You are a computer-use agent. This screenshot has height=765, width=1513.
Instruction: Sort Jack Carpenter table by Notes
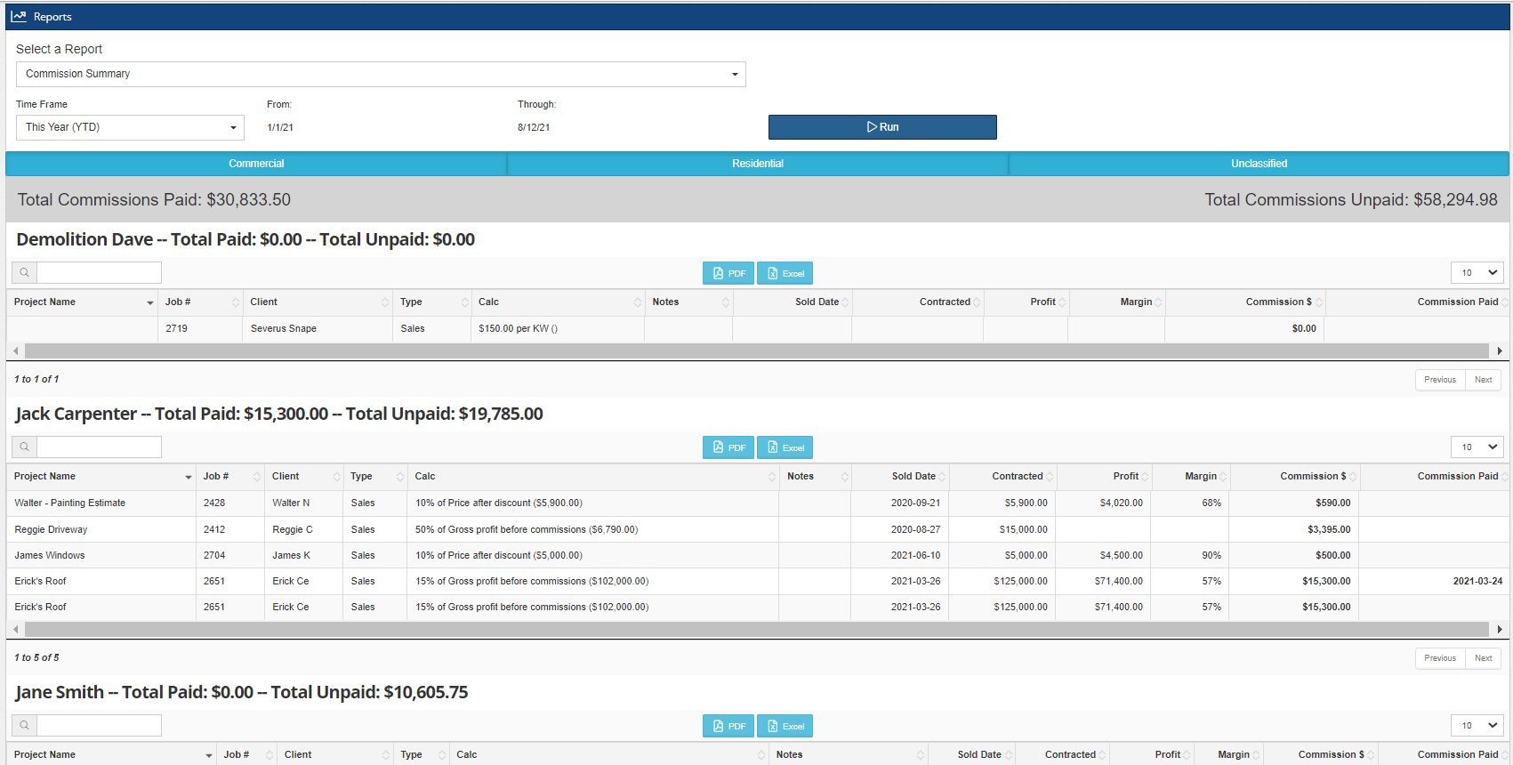[815, 477]
